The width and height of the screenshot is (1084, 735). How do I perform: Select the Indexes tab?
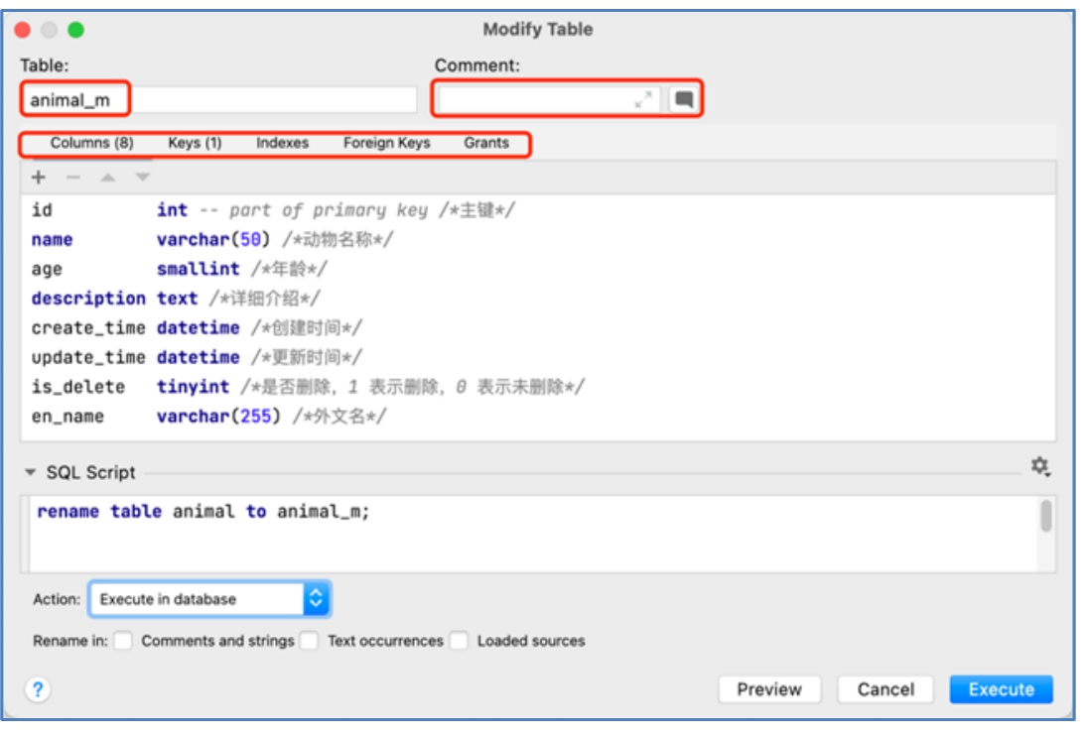click(282, 143)
